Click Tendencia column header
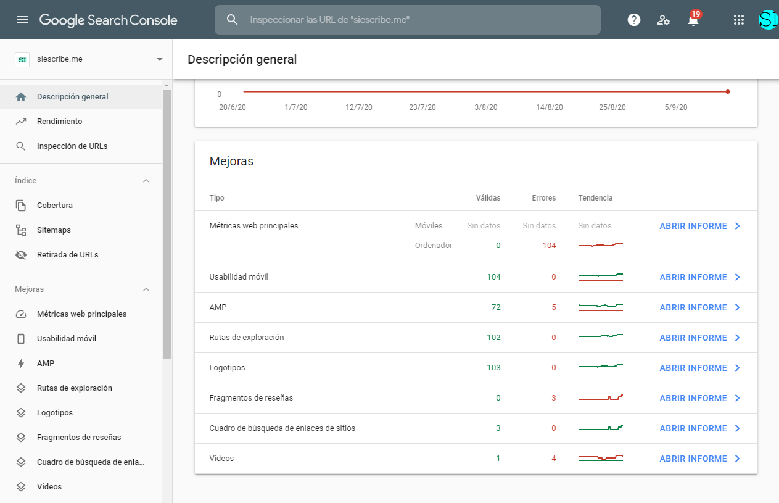 click(x=595, y=198)
